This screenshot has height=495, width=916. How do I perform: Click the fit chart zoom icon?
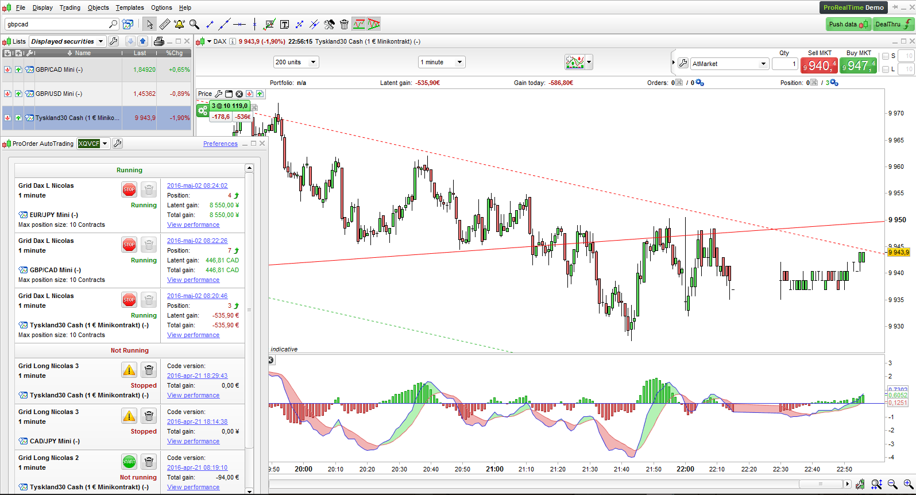tap(876, 485)
